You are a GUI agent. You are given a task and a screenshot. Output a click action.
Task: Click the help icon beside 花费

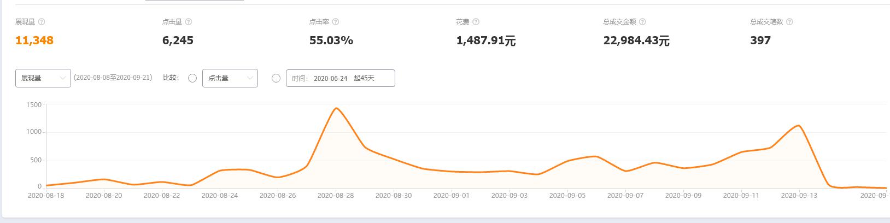click(476, 22)
